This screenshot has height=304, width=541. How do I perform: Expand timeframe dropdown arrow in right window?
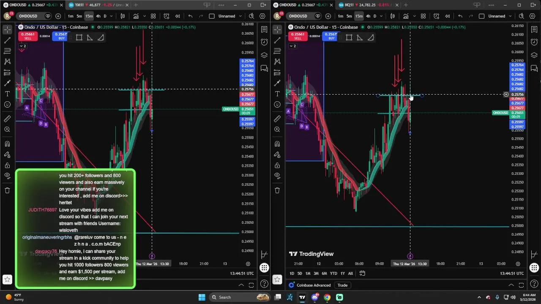click(381, 16)
